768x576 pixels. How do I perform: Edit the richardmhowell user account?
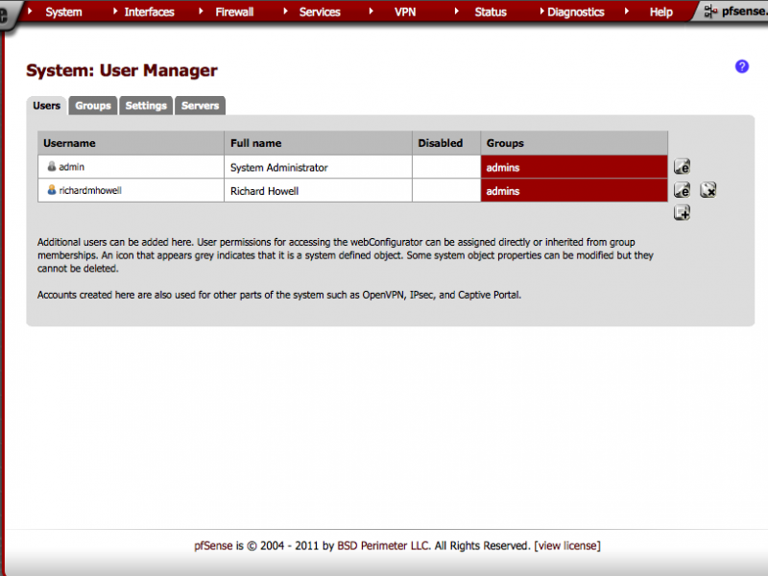682,191
